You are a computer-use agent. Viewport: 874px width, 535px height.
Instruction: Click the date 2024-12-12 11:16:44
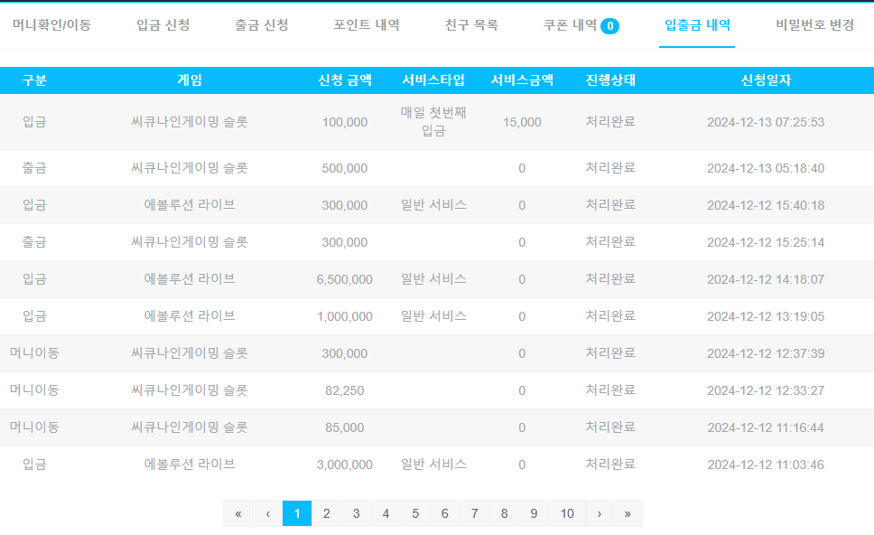point(766,427)
